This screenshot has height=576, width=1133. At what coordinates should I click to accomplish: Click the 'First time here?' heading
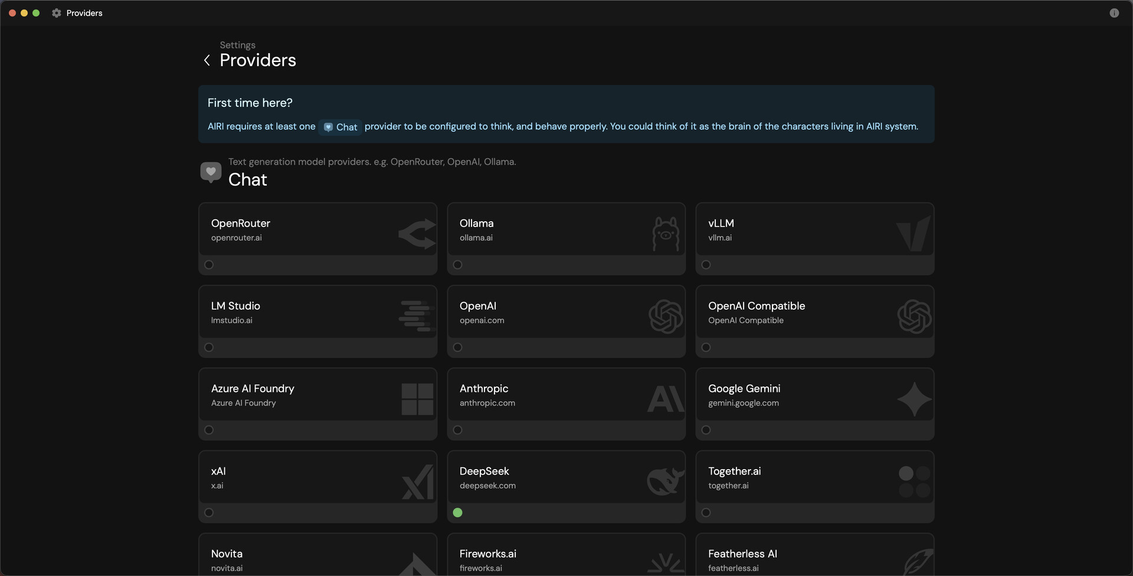[250, 103]
